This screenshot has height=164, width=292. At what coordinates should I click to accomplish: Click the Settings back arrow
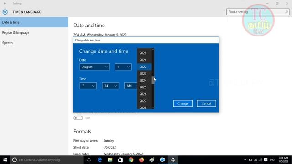tap(5, 3)
